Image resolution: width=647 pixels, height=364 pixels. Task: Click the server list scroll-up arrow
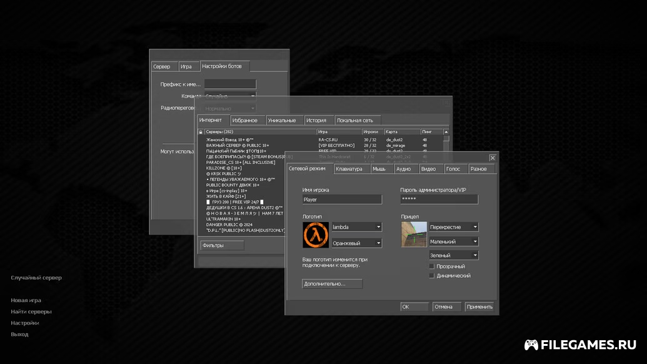(x=446, y=131)
